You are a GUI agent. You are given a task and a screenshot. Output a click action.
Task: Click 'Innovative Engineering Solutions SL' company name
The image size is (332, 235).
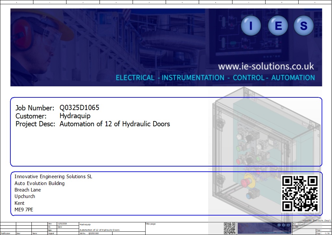53,177
